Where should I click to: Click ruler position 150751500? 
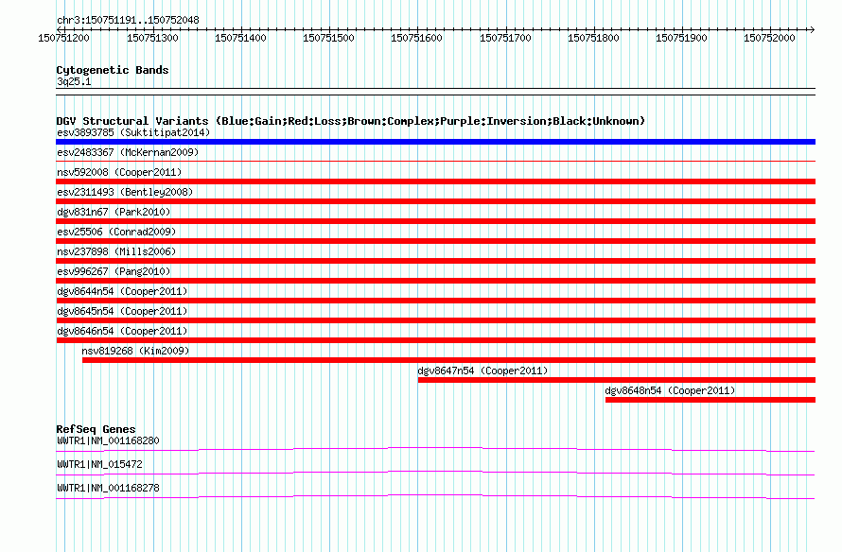(328, 38)
